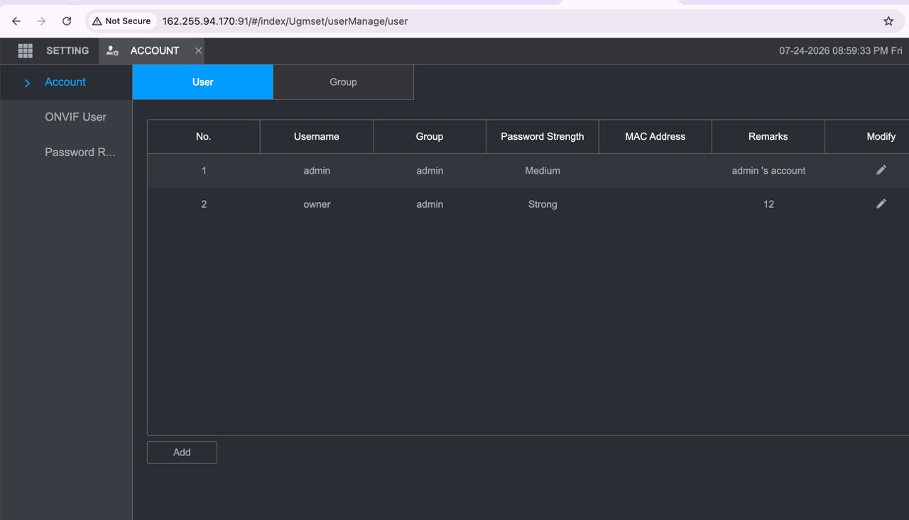Viewport: 909px width, 520px height.
Task: Click the Username column header
Action: click(317, 136)
